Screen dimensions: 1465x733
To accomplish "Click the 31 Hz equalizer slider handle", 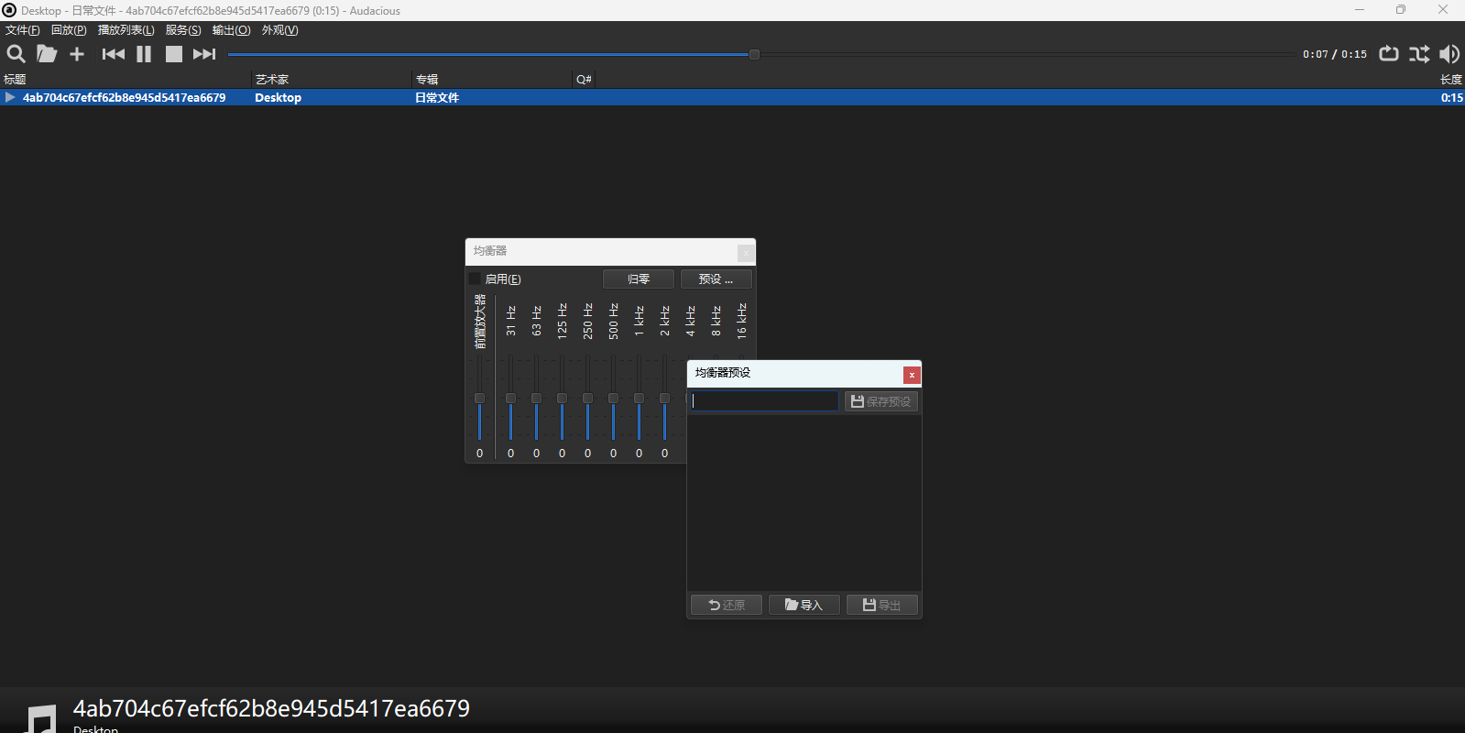I will pos(510,399).
